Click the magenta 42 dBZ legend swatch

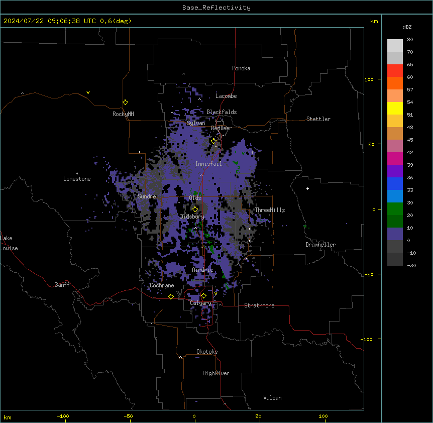coord(395,158)
